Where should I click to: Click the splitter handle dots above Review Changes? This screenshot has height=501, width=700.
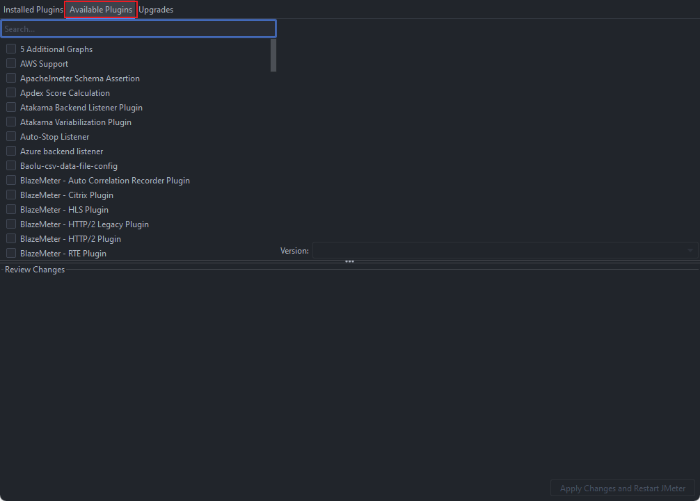[349, 262]
